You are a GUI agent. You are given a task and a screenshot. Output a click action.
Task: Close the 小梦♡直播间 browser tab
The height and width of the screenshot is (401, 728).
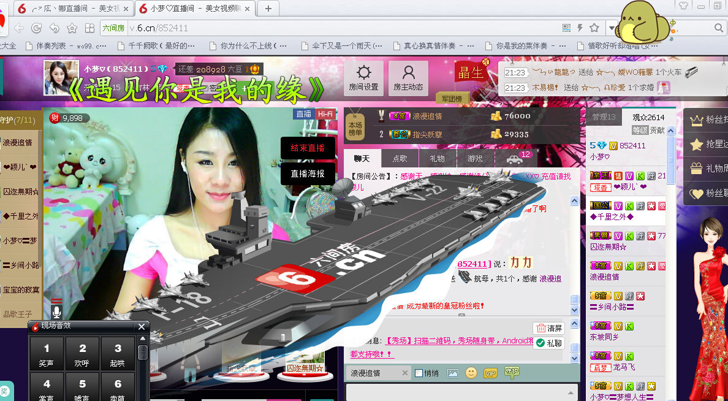point(247,9)
